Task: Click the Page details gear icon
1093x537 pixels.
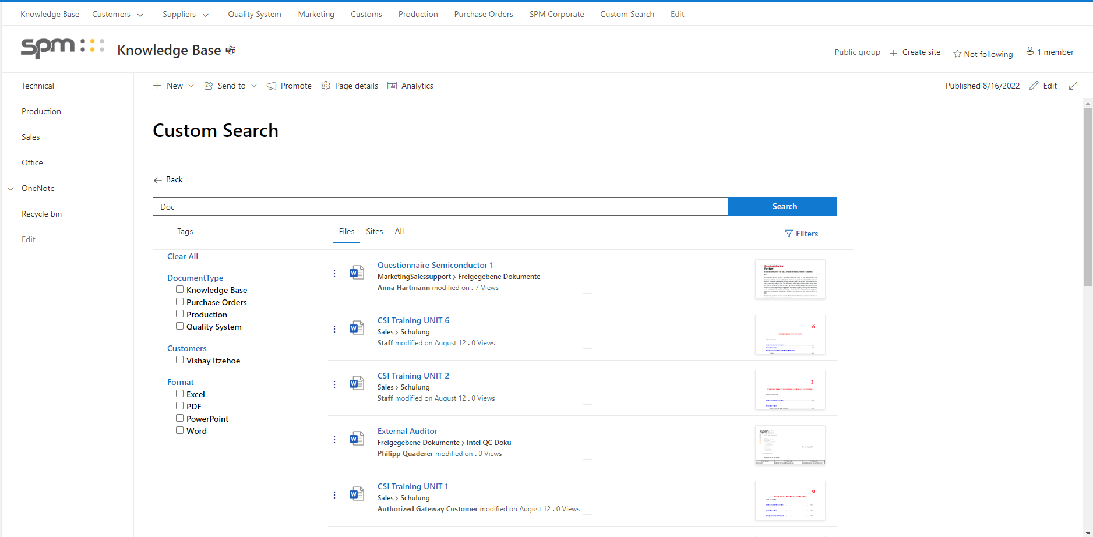Action: point(326,86)
